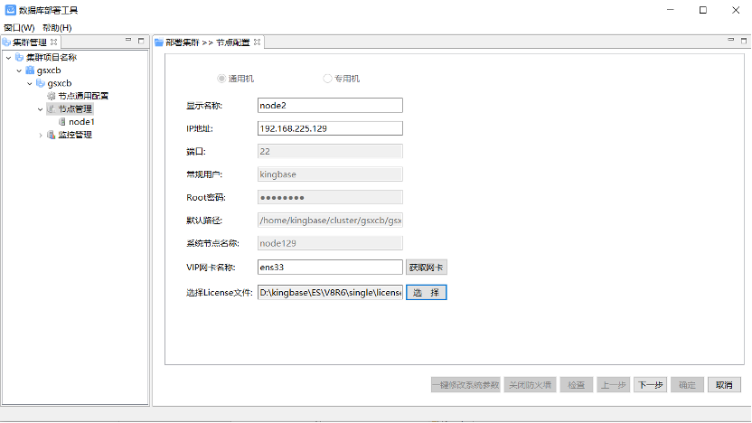Switch to 部署集群 >> 节点配置 tab
The height and width of the screenshot is (423, 752).
tap(208, 42)
